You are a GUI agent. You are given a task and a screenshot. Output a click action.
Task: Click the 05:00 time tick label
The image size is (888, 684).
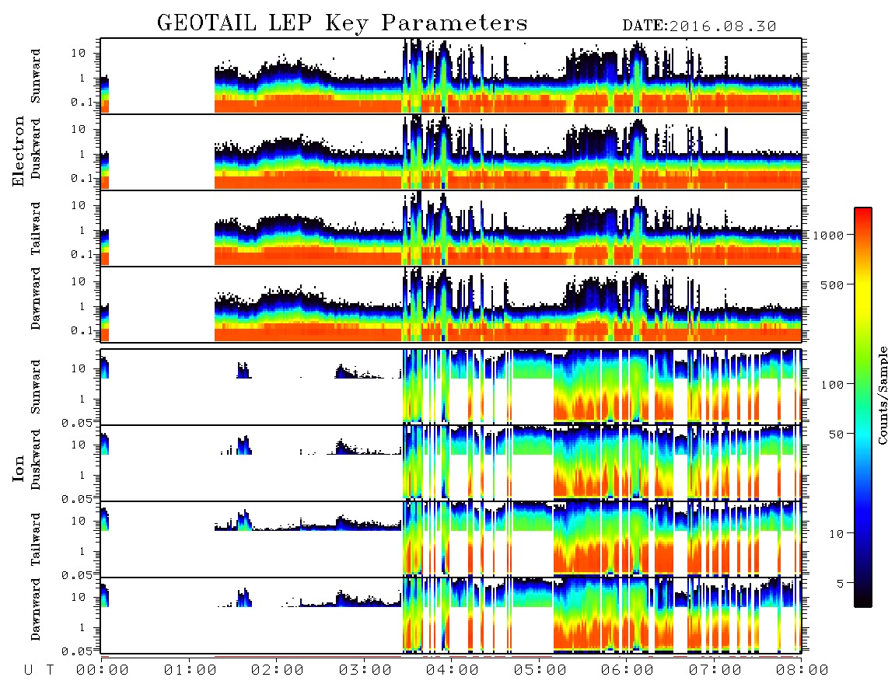[x=540, y=671]
